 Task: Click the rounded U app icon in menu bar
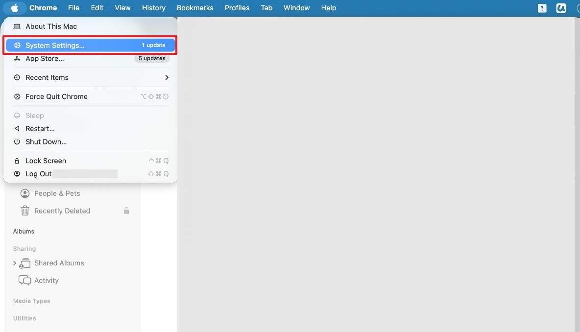point(561,8)
